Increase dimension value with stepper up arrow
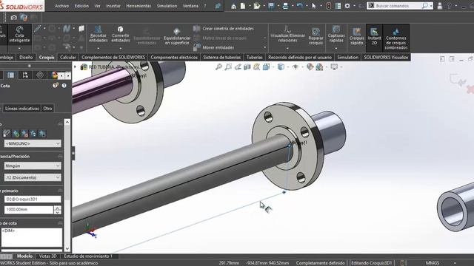 click(x=58, y=208)
